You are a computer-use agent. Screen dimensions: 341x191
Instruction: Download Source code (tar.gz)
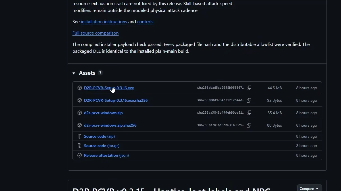tap(102, 146)
